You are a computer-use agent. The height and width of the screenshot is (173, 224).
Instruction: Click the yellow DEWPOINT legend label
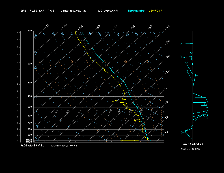(156, 11)
